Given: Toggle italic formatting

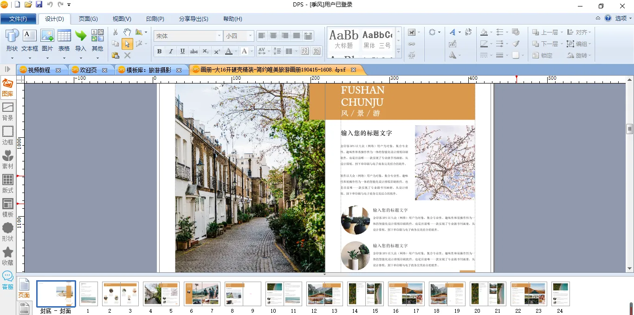Looking at the screenshot, I should click(x=171, y=51).
